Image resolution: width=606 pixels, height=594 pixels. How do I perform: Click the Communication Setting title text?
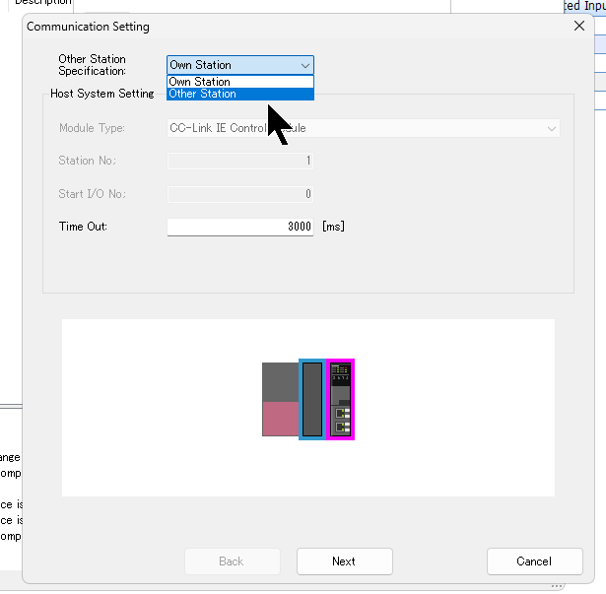pyautogui.click(x=88, y=27)
